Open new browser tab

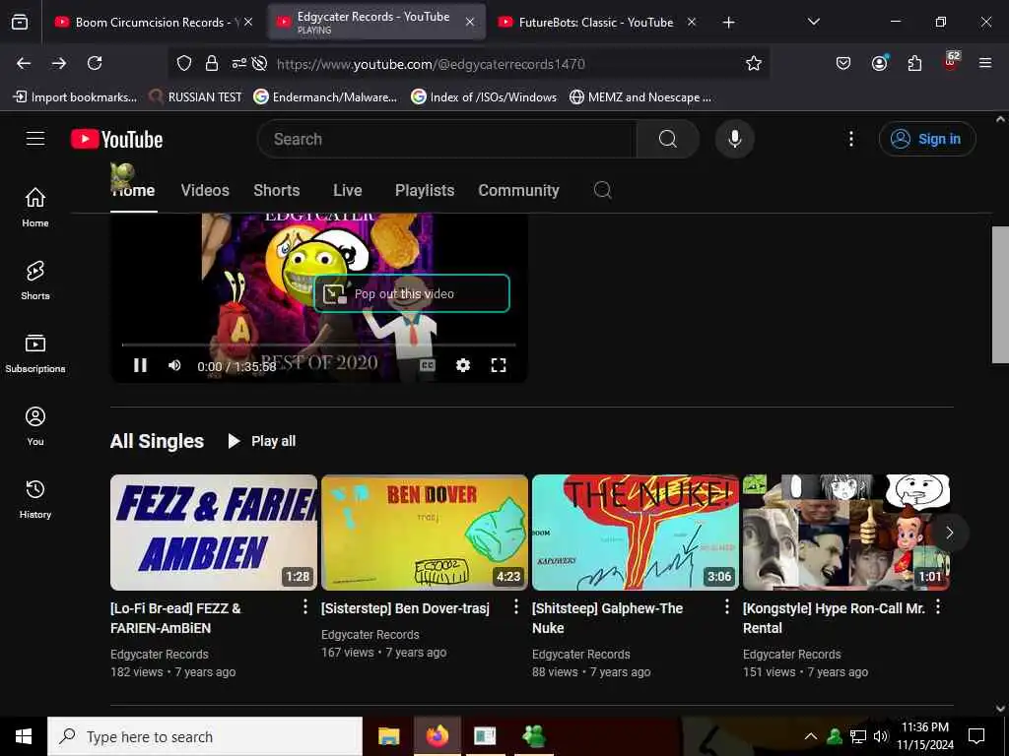coord(728,22)
